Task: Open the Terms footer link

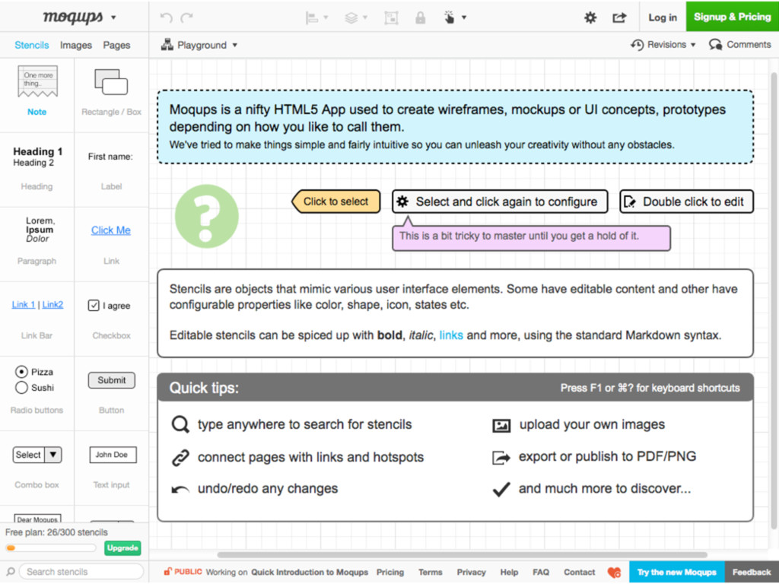Action: click(x=431, y=572)
